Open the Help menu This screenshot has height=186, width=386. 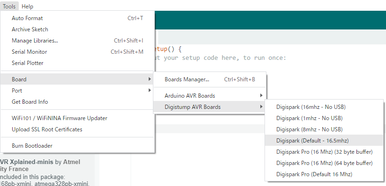27,7
